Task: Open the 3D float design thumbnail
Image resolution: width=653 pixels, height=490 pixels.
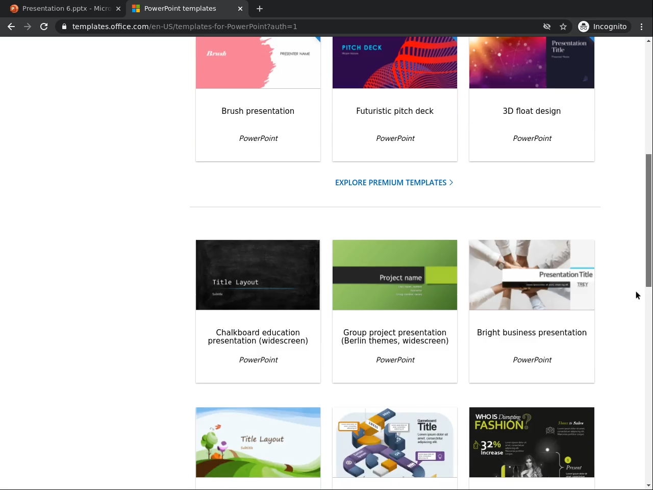Action: 532,62
